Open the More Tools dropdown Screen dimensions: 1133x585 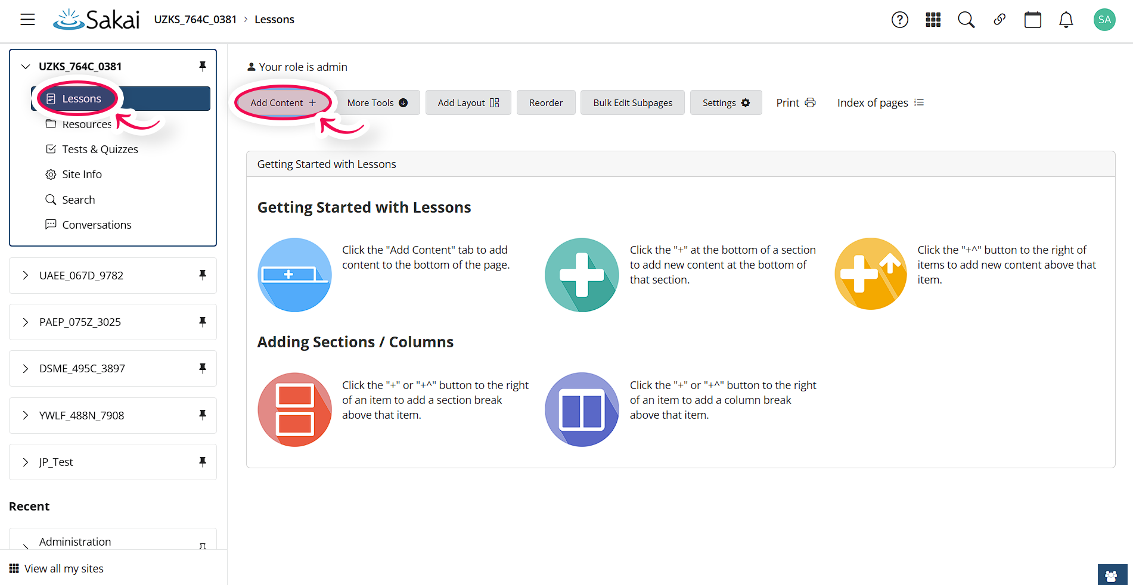[376, 102]
